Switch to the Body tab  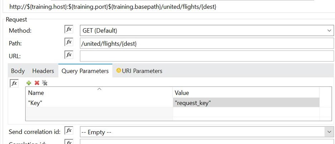coord(18,71)
